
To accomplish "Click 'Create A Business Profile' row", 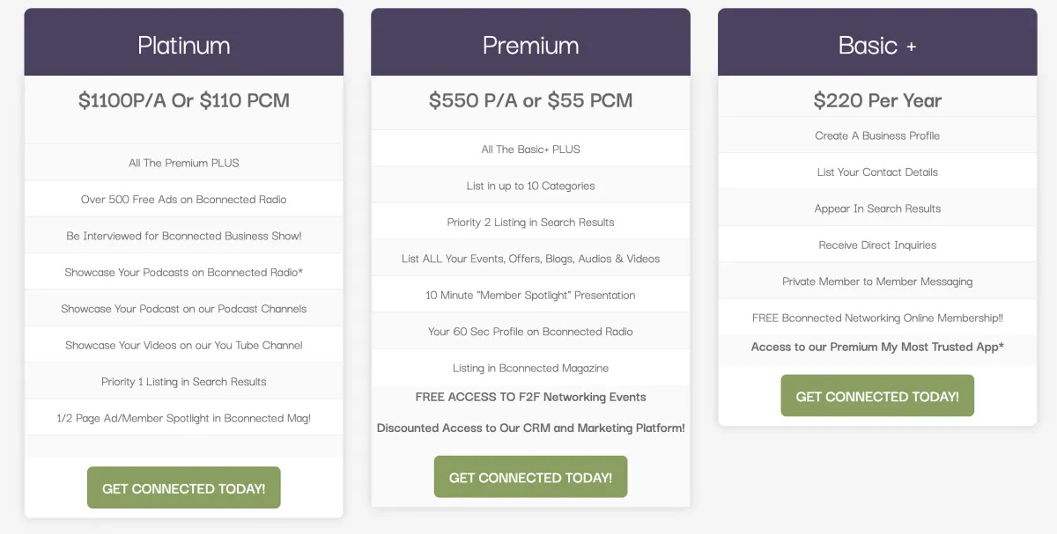I will click(x=877, y=135).
